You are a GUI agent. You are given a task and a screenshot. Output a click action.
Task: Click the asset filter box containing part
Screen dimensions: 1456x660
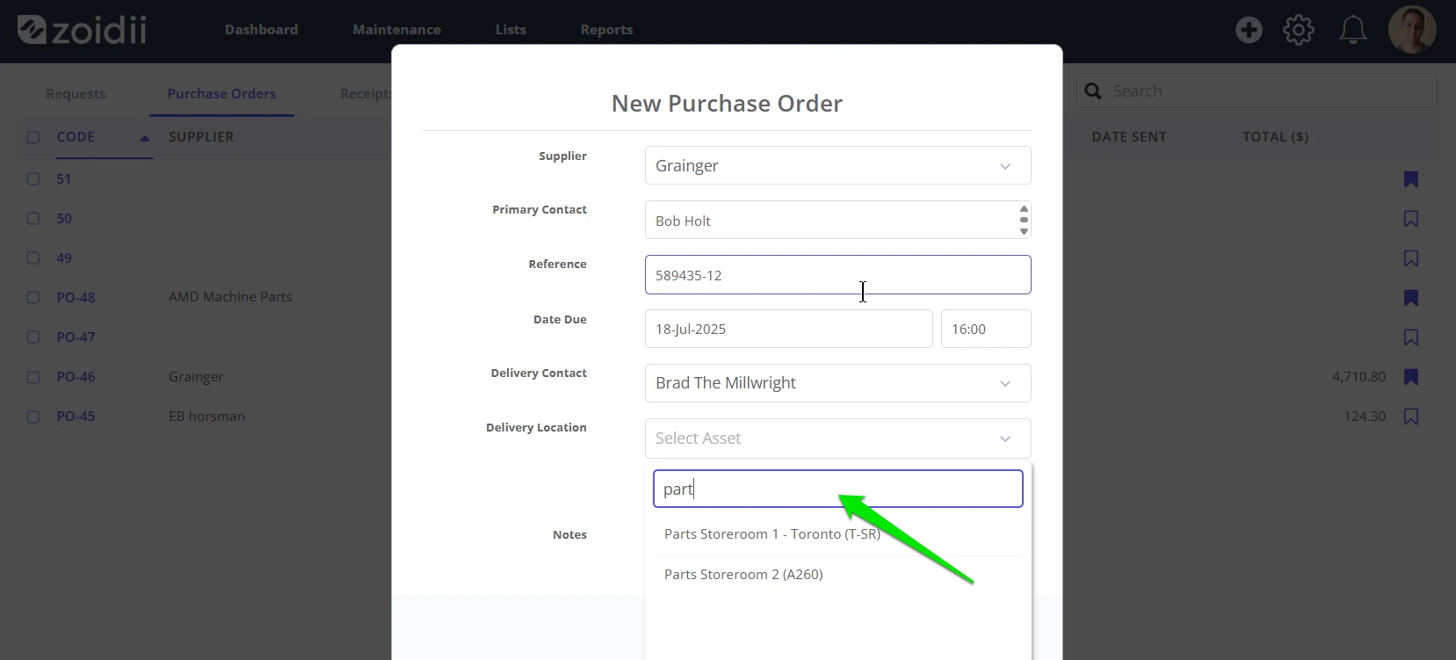[x=837, y=489]
